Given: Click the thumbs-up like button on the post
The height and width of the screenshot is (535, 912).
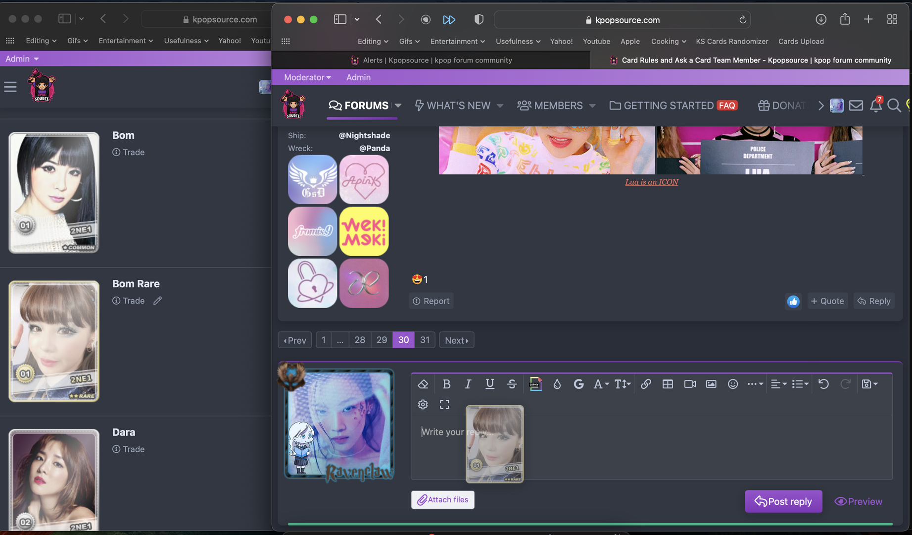Looking at the screenshot, I should pyautogui.click(x=793, y=301).
